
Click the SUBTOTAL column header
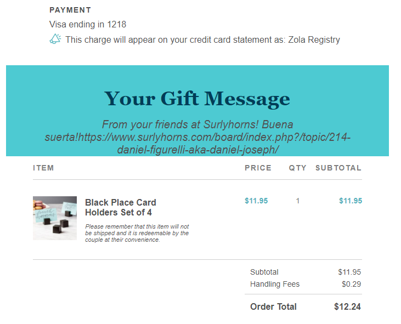tap(338, 168)
